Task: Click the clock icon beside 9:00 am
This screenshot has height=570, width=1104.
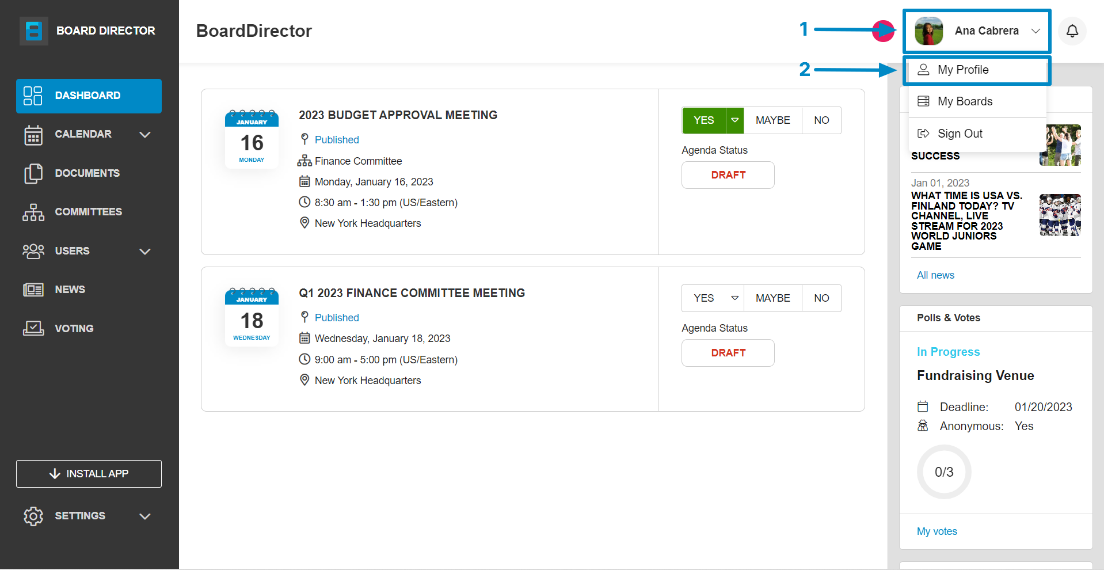Action: click(x=304, y=359)
